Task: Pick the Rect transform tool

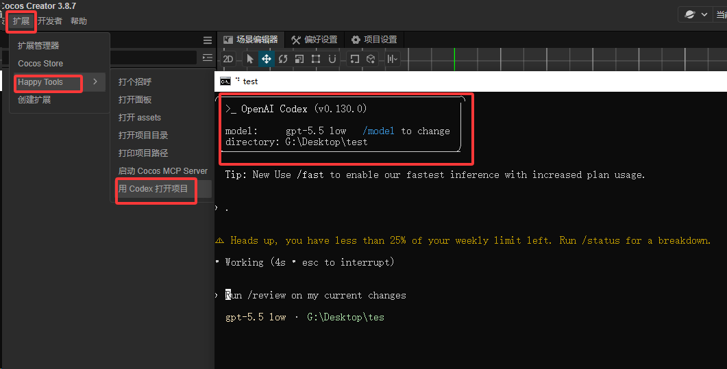Action: click(316, 59)
